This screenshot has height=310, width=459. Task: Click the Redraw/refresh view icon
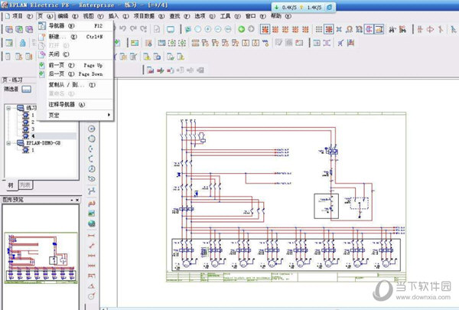point(188,29)
